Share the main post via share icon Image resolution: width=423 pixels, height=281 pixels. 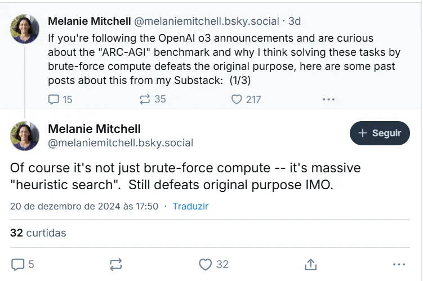pos(310,264)
